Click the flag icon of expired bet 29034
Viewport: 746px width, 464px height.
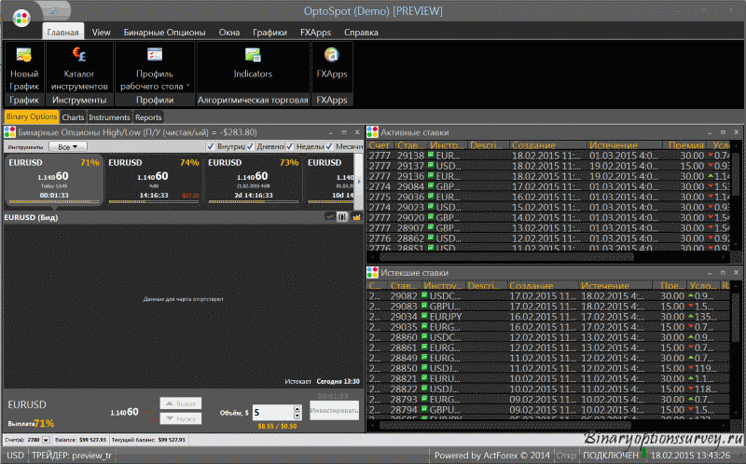(x=424, y=316)
